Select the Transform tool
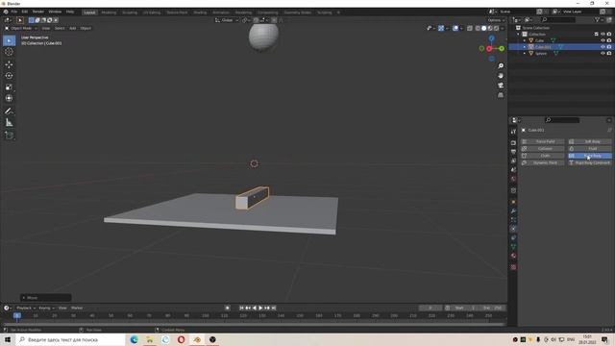Viewport: 615px width, 346px height. (9, 98)
